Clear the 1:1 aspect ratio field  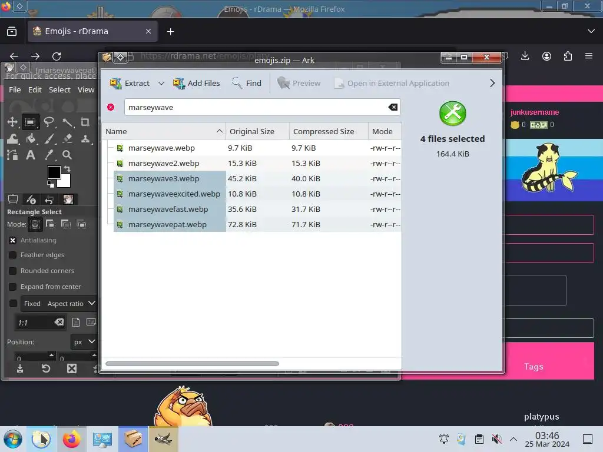pyautogui.click(x=59, y=322)
